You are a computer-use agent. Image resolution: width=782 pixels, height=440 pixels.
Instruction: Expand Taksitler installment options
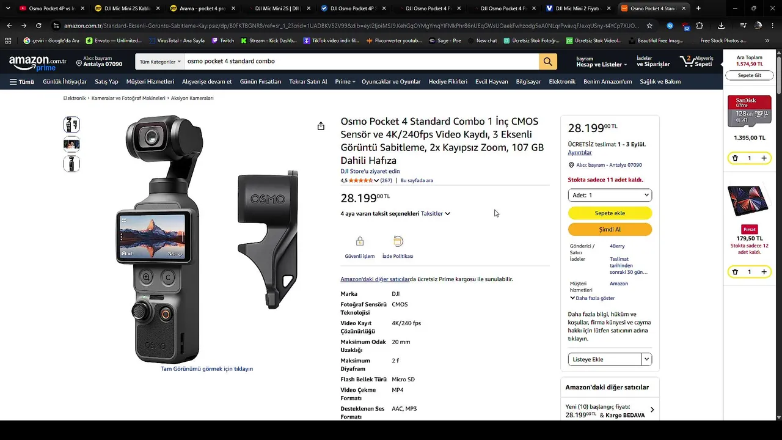tap(436, 214)
